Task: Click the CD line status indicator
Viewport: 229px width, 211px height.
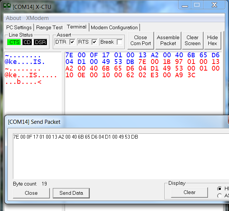Action: tap(27, 42)
